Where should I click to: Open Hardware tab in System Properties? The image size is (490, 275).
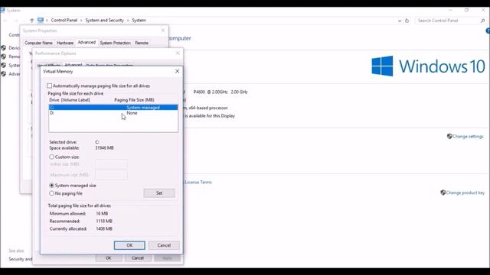65,43
